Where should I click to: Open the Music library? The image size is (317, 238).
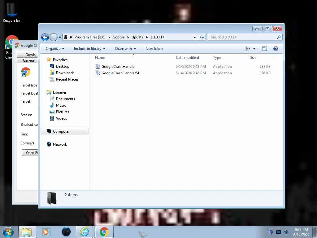(x=61, y=105)
